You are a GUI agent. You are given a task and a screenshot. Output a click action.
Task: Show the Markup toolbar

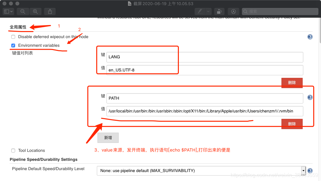pyautogui.click(x=234, y=12)
